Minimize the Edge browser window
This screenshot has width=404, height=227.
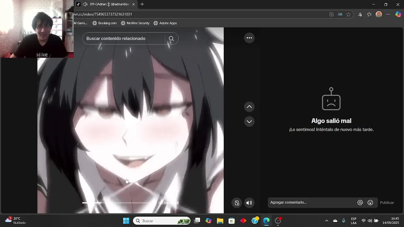[374, 4]
